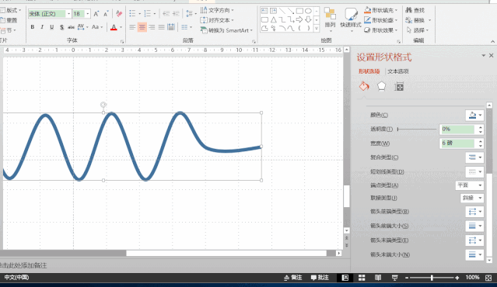Screen dimensions: 497x287
Task: Click the line width (宽度) input field
Action: coord(457,143)
